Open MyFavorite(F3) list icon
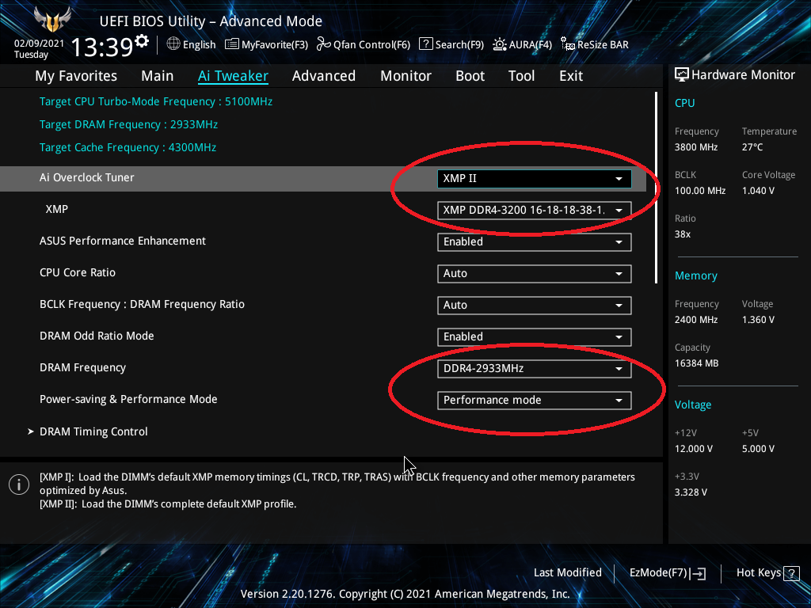Screen dimensions: 811x608 (232, 44)
